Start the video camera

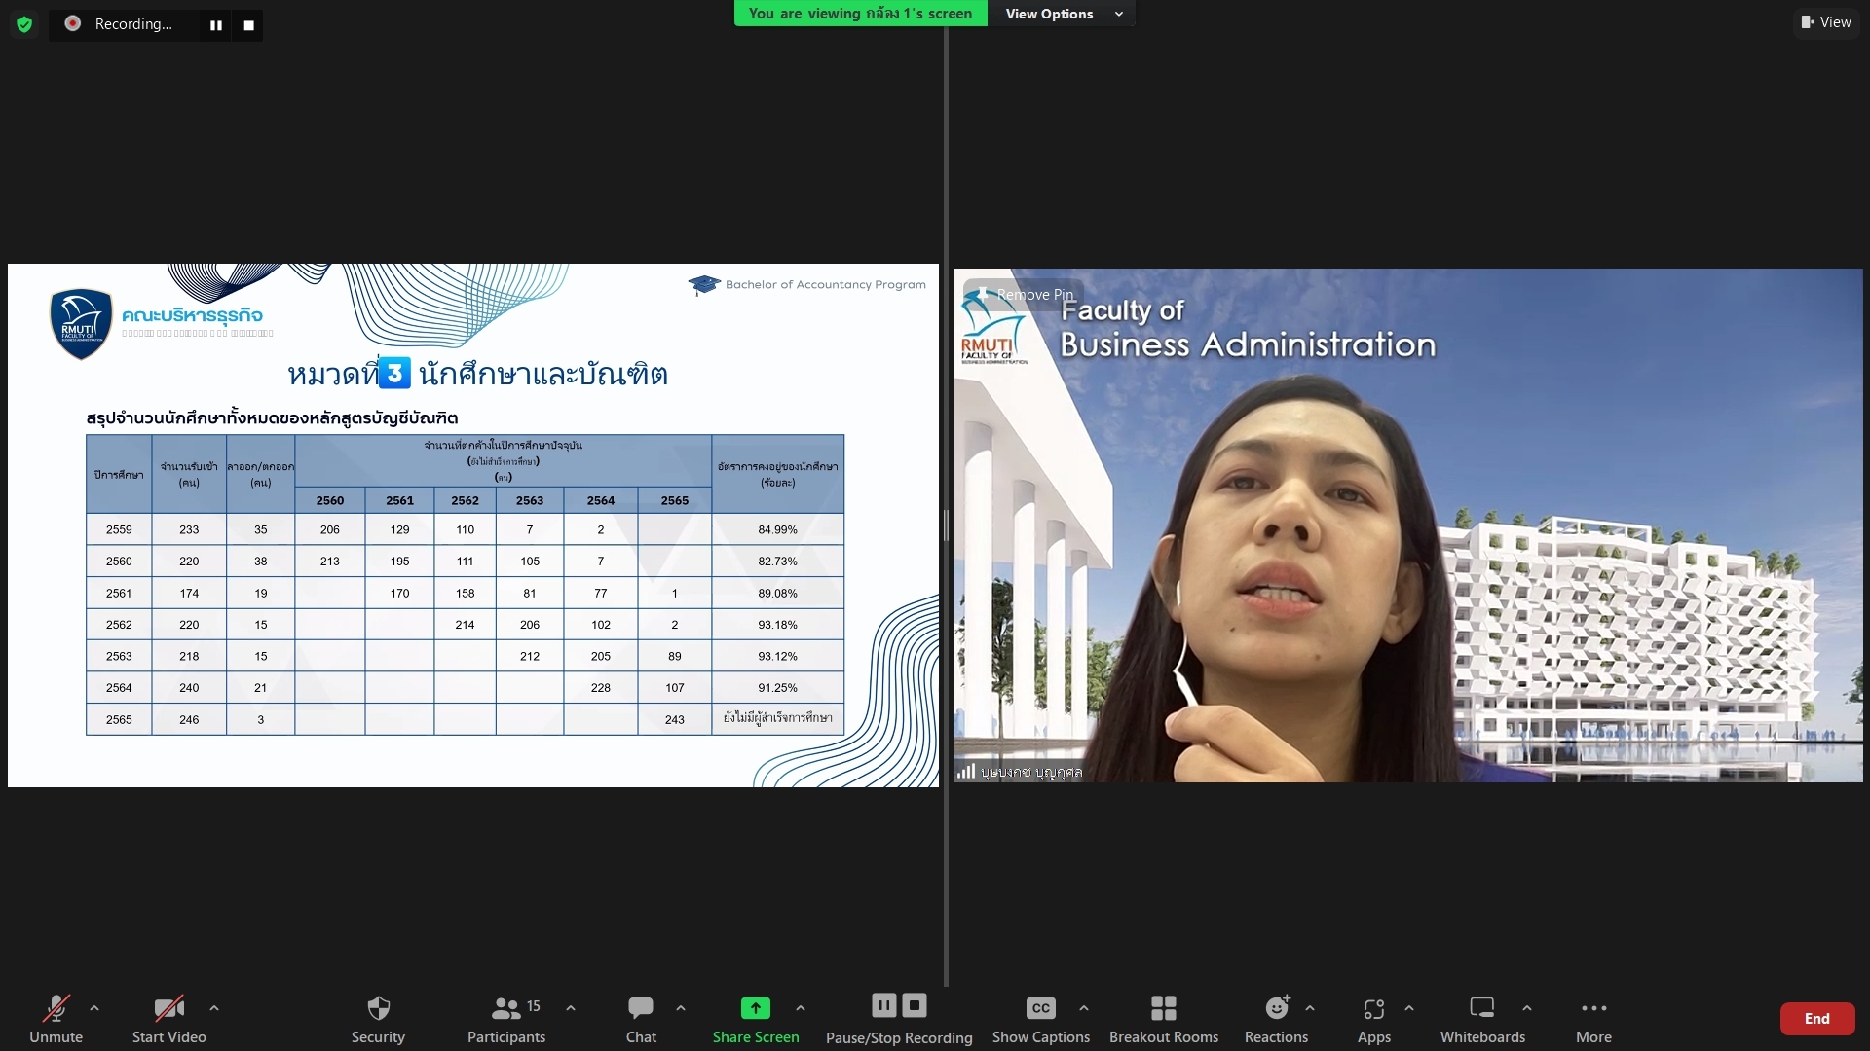pos(168,1019)
